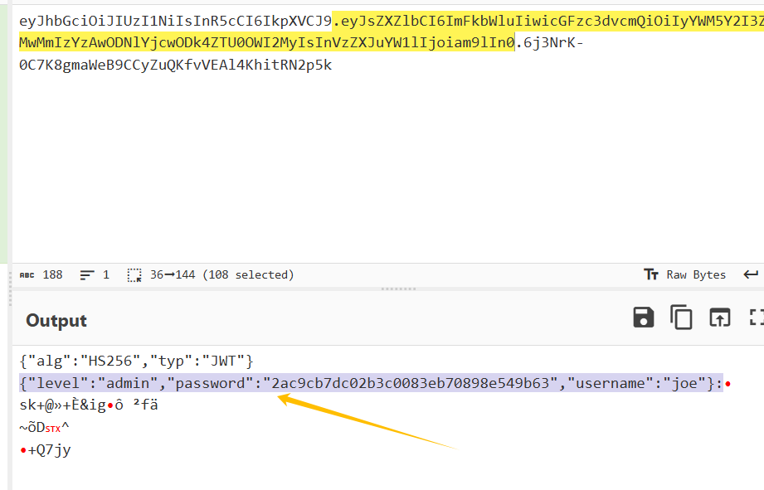Toggle Raw Bytes character encoding

684,274
